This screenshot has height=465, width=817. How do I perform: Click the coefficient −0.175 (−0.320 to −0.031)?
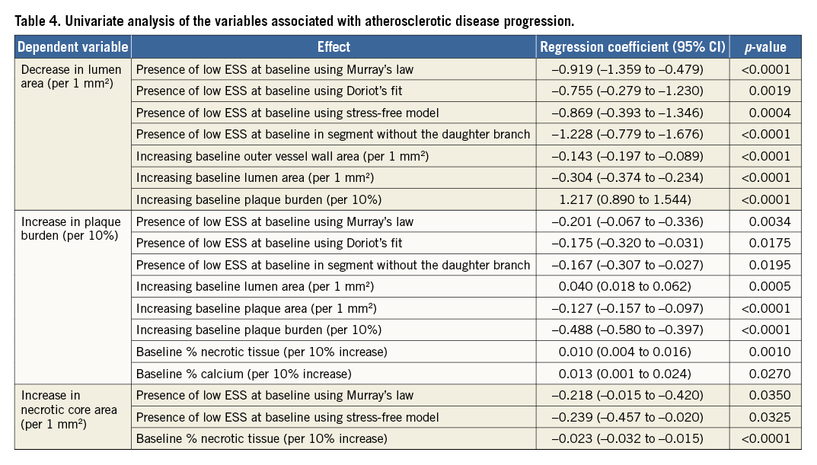631,244
